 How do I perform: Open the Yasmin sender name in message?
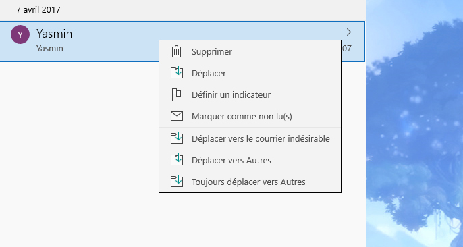click(x=54, y=34)
